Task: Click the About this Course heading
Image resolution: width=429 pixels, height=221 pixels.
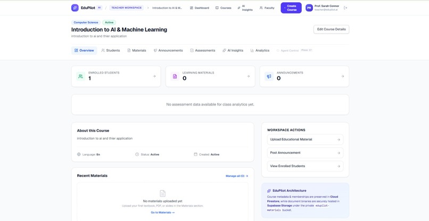Action: point(93,130)
